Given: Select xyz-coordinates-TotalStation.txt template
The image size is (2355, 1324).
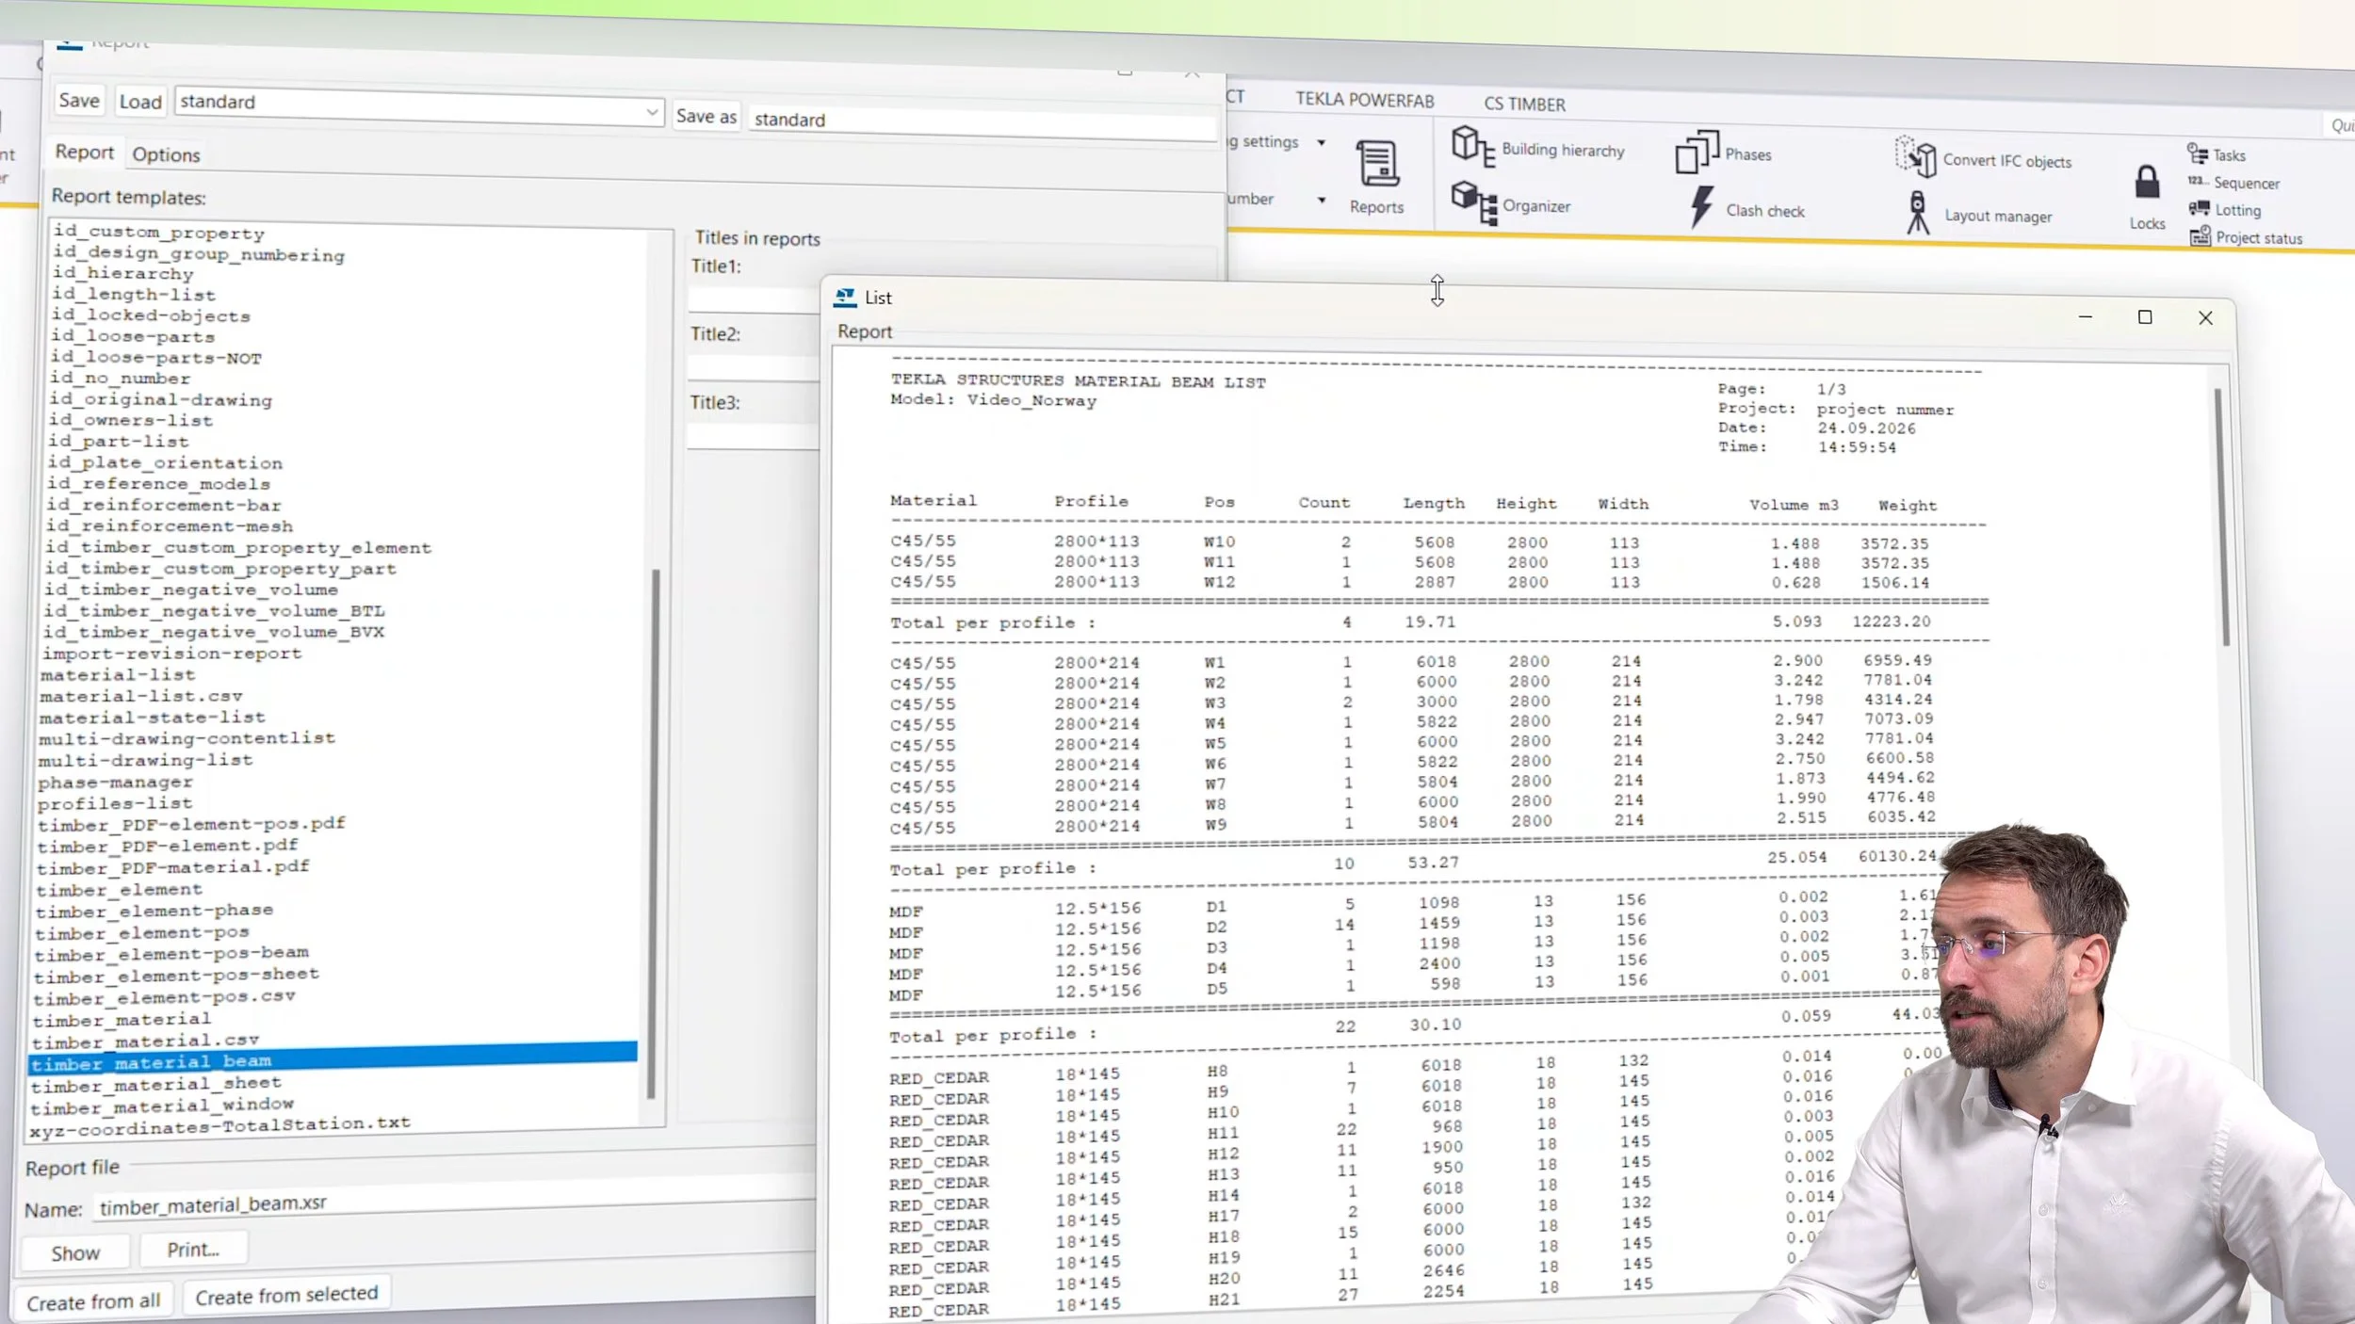Looking at the screenshot, I should tap(220, 1126).
